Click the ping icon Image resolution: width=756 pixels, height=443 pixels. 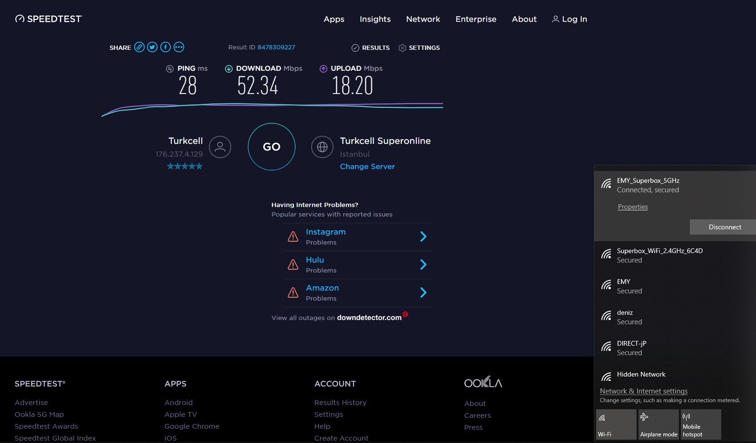pyautogui.click(x=170, y=69)
